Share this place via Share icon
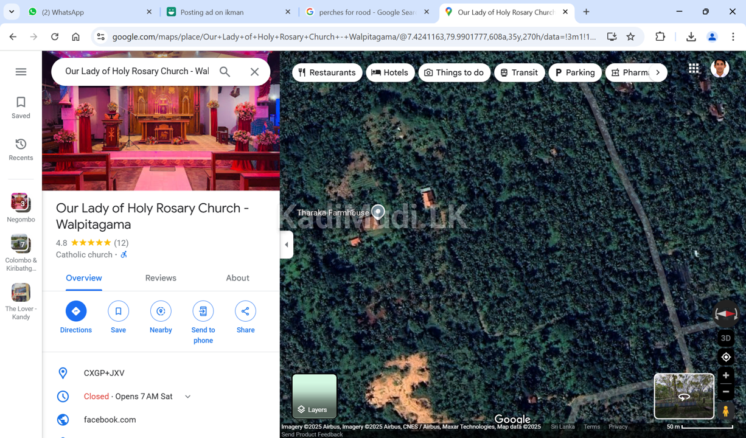Viewport: 746px width, 438px height. [245, 311]
